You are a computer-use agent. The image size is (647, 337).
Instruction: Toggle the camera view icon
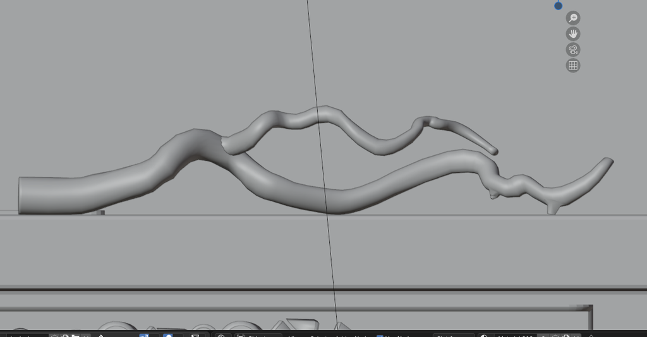coord(573,49)
